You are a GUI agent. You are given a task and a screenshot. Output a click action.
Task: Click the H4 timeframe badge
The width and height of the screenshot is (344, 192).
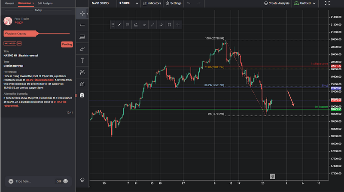click(19, 44)
